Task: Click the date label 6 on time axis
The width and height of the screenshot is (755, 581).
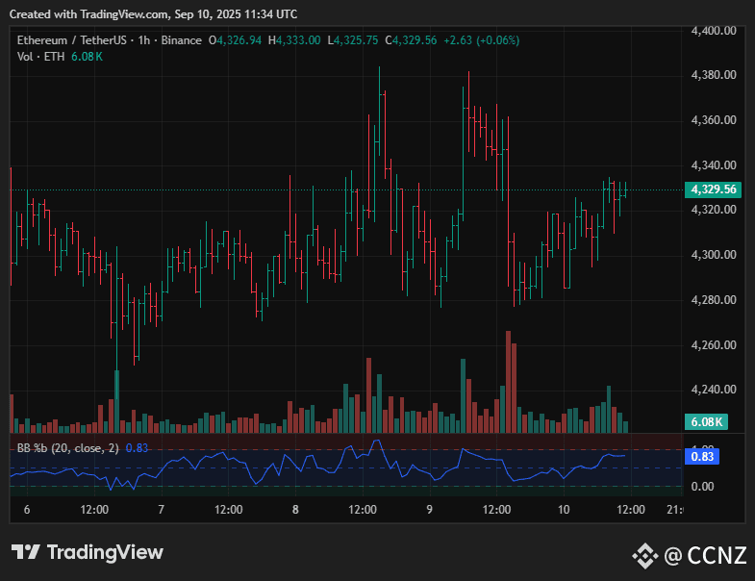Action: 27,510
